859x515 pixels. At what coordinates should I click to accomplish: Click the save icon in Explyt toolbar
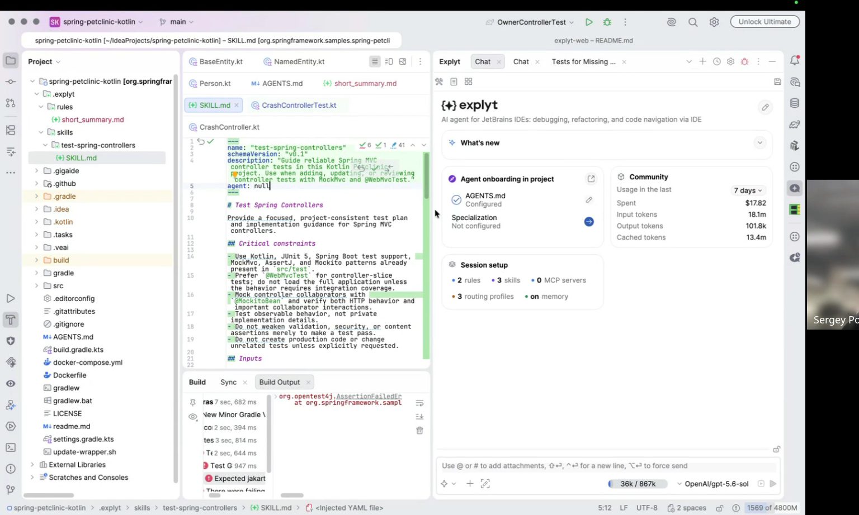[x=777, y=82]
